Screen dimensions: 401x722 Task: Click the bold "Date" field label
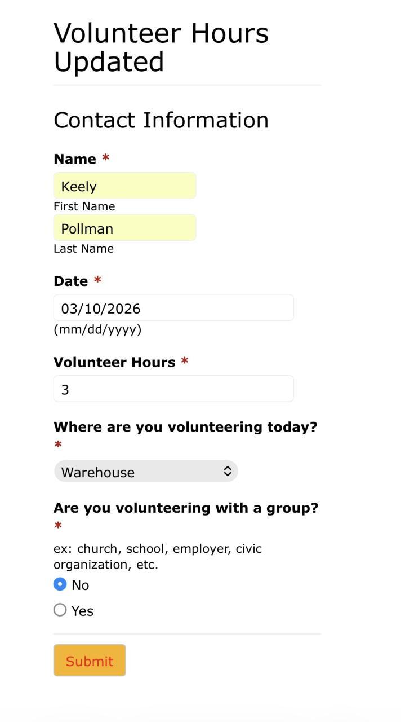click(71, 281)
